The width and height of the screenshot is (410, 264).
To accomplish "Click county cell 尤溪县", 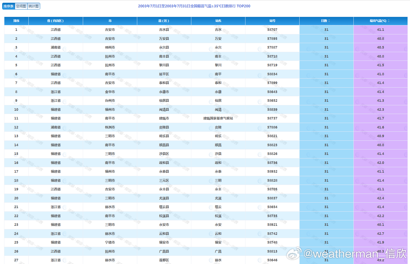I will point(164,198).
